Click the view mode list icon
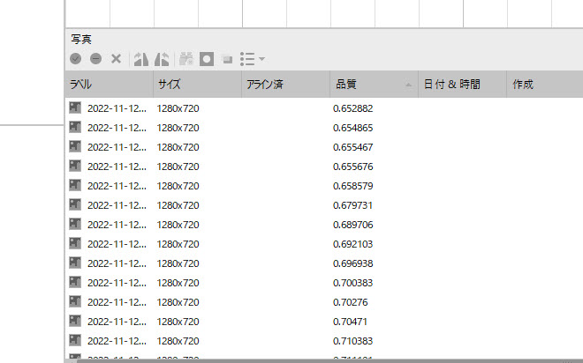 (247, 59)
